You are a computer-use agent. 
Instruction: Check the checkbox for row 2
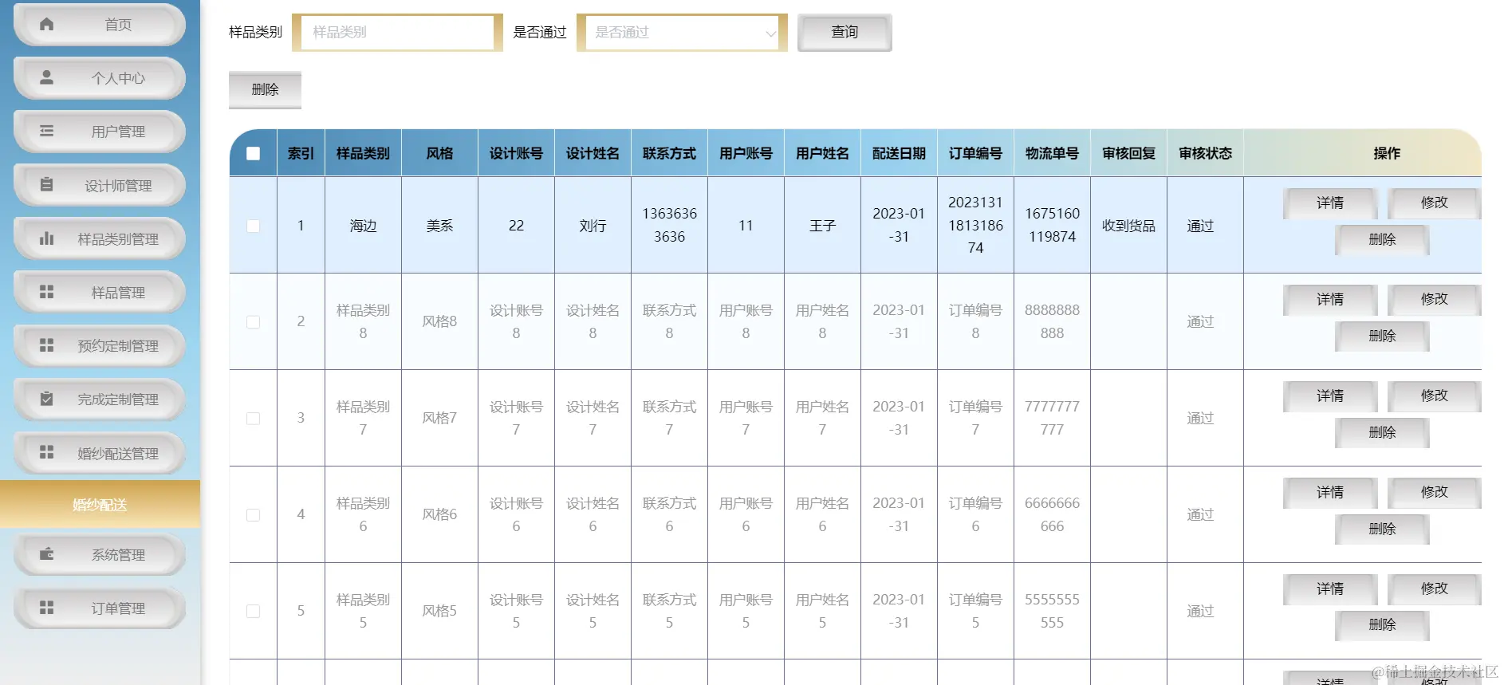pyautogui.click(x=253, y=322)
